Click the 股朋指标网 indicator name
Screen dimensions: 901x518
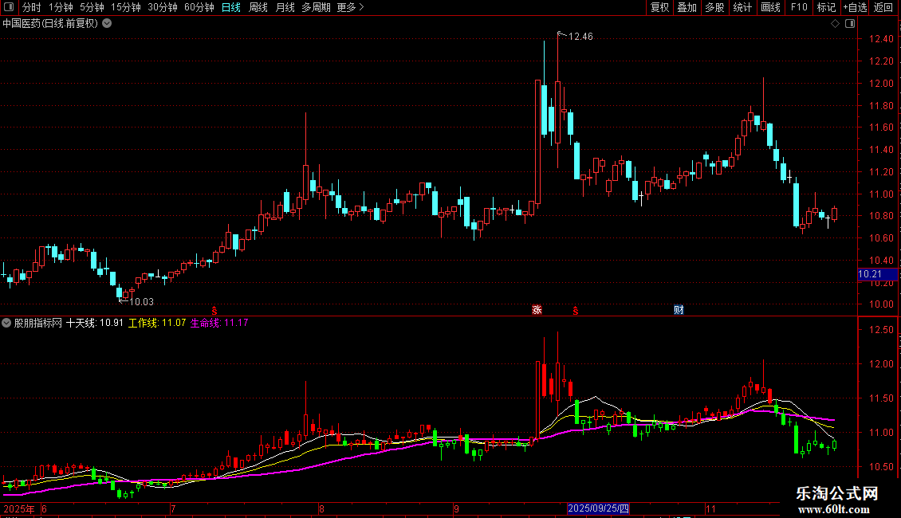(x=38, y=323)
